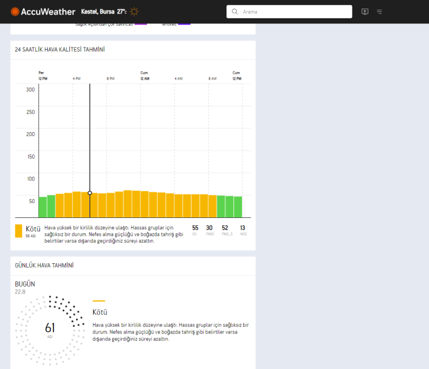
Task: Click the last green bar at Cum 12 PM
Action: tap(238, 207)
